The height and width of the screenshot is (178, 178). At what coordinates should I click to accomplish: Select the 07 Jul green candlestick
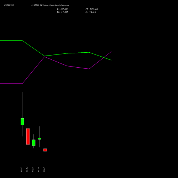click(33, 142)
